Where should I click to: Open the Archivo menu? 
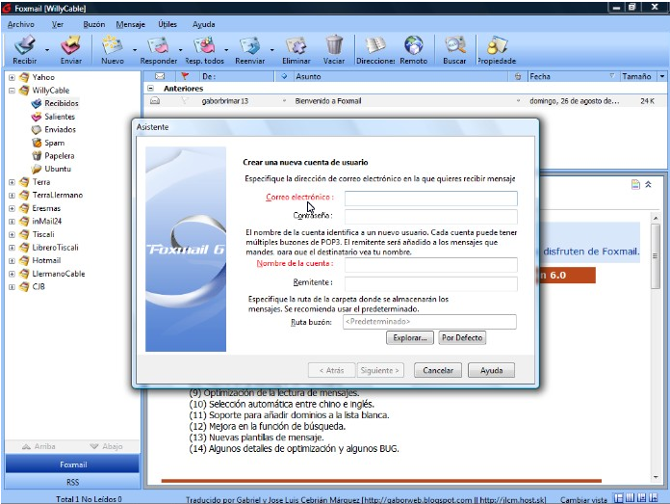20,24
